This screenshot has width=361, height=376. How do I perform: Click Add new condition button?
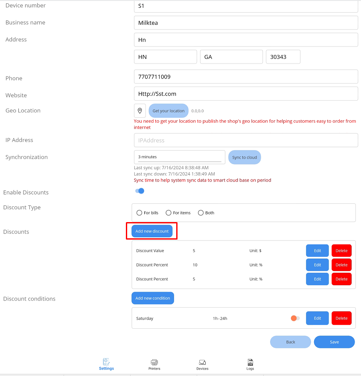153,298
